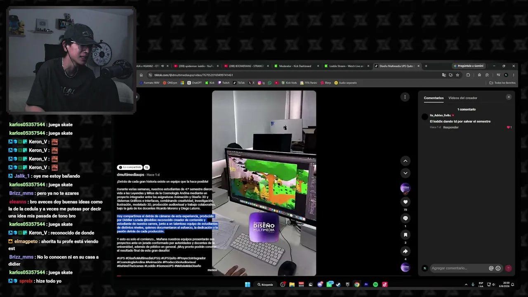This screenshot has height=297, width=528.
Task: Bookmark this page with the star icon
Action: tap(457, 75)
